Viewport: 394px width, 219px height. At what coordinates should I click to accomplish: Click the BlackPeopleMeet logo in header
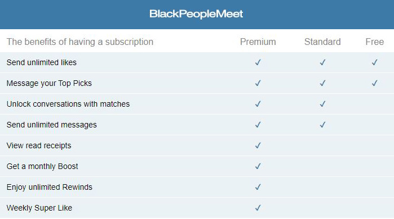(196, 14)
